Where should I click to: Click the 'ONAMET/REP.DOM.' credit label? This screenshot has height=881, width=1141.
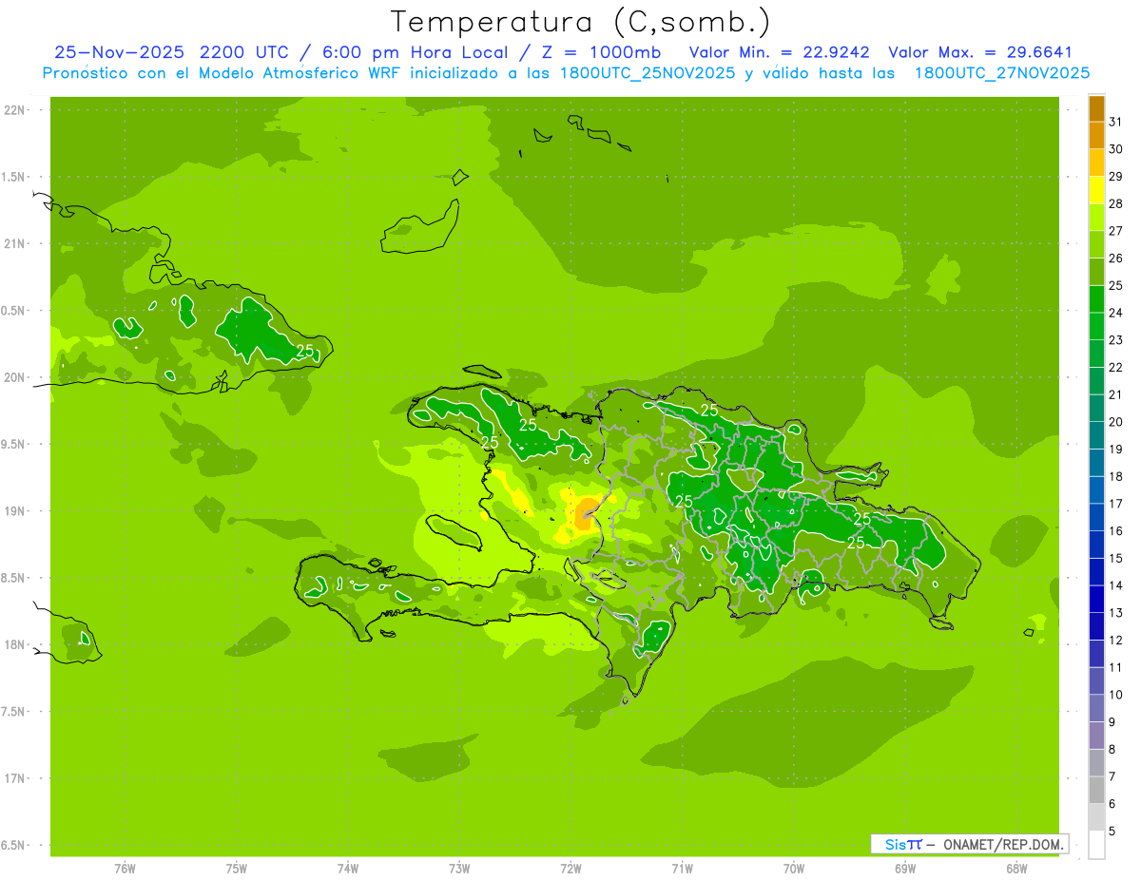point(1003,844)
